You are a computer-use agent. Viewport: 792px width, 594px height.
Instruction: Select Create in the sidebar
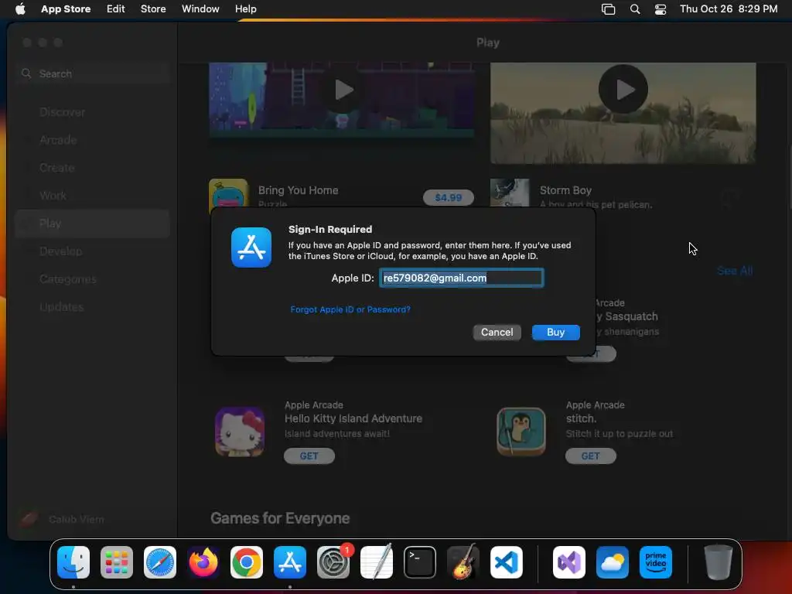(93, 168)
